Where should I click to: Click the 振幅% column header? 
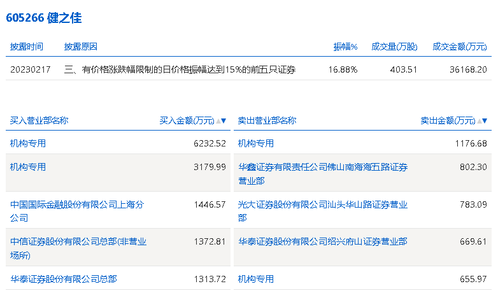pyautogui.click(x=345, y=46)
